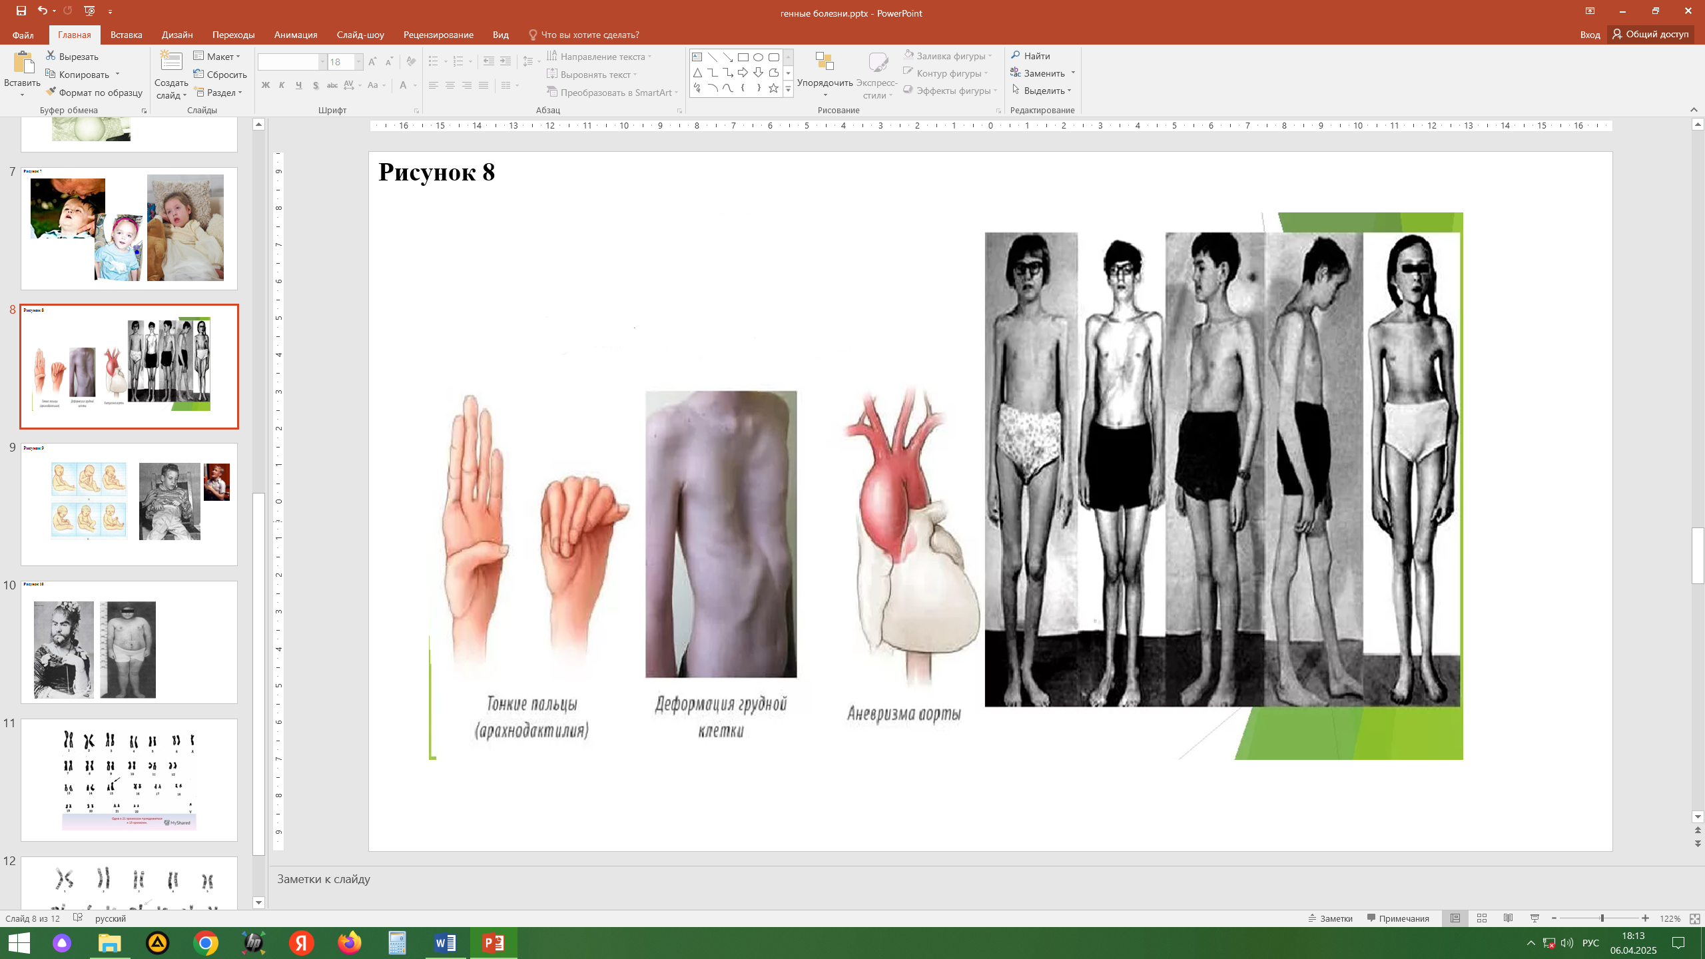Click the Cut (Вырезать) scissors icon
1705x959 pixels.
click(x=51, y=56)
